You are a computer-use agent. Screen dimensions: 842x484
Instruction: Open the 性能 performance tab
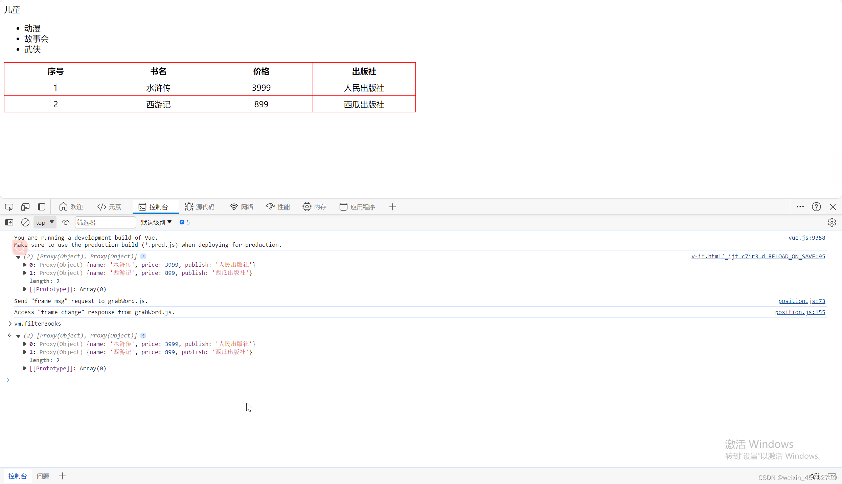[x=278, y=207]
